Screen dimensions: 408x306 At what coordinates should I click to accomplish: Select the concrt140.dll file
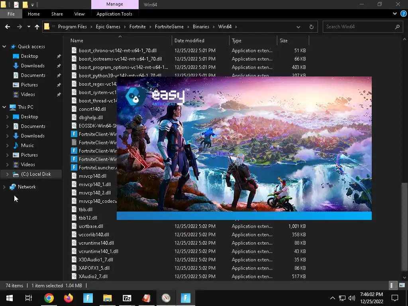[92, 109]
